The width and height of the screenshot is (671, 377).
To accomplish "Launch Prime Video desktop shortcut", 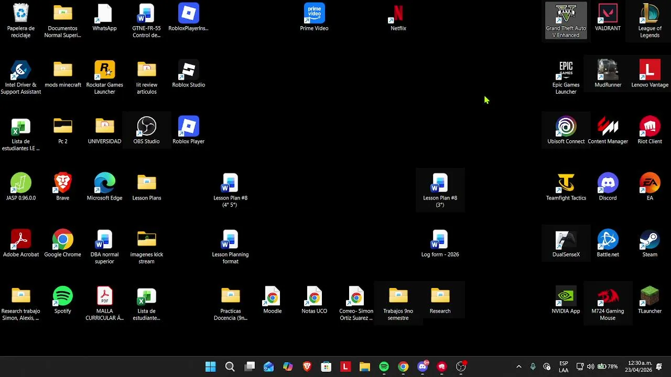I will [x=315, y=18].
